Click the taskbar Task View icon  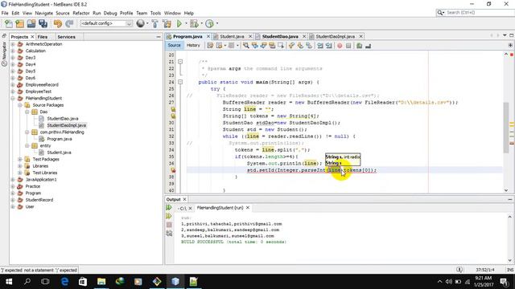click(x=45, y=282)
